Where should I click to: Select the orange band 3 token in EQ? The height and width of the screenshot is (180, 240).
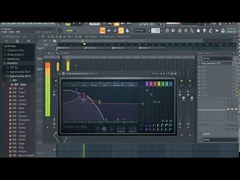tap(155, 84)
